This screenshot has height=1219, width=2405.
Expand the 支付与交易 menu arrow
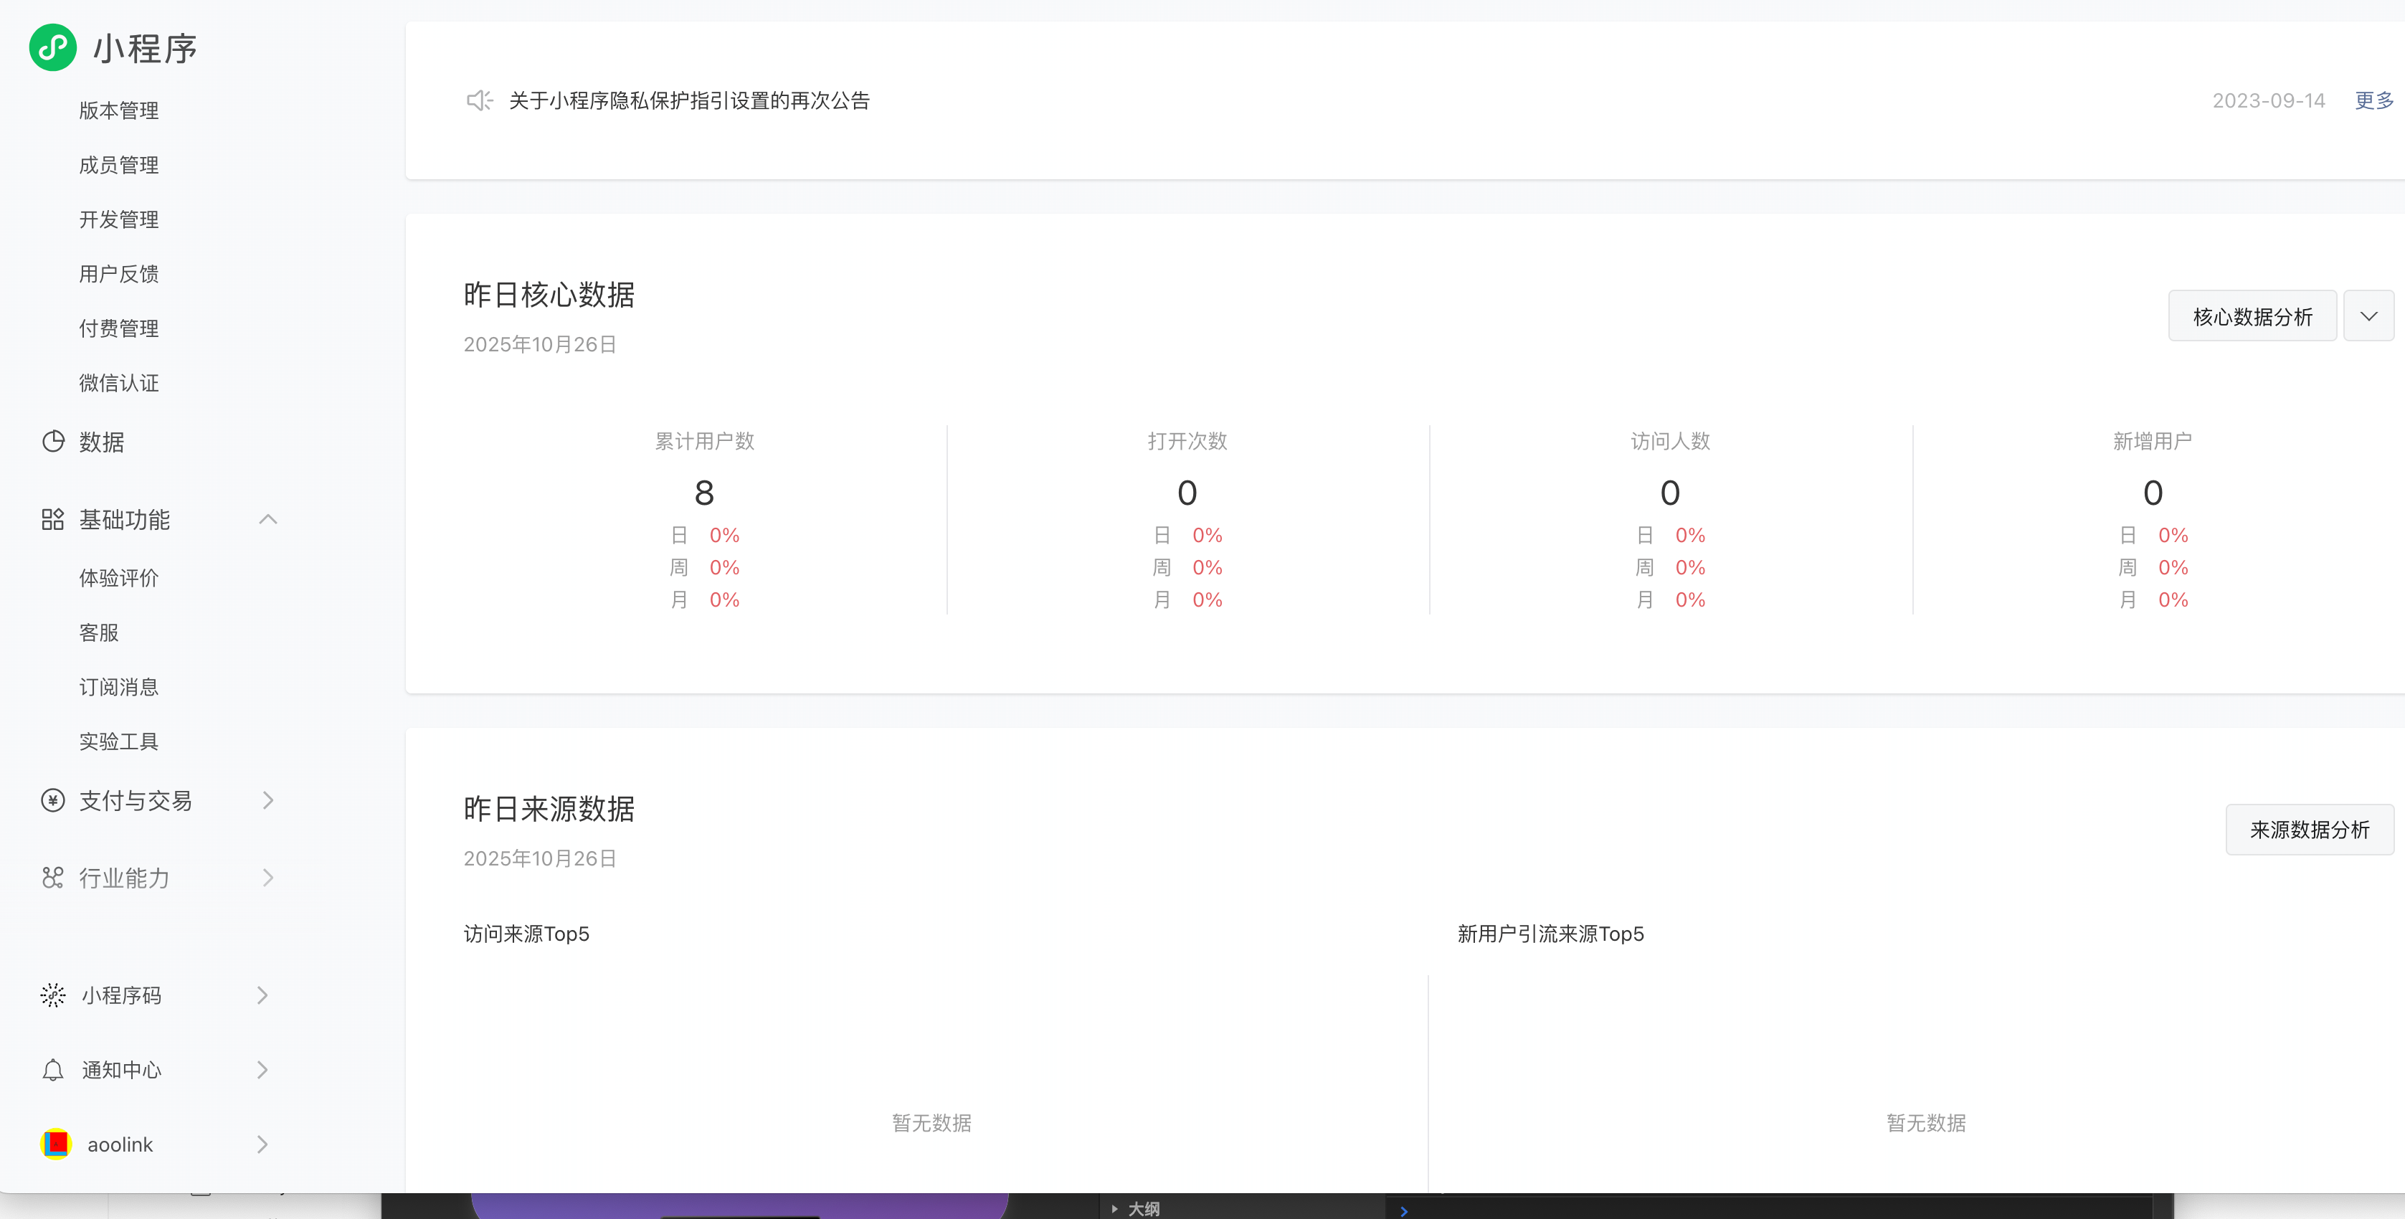(x=268, y=801)
